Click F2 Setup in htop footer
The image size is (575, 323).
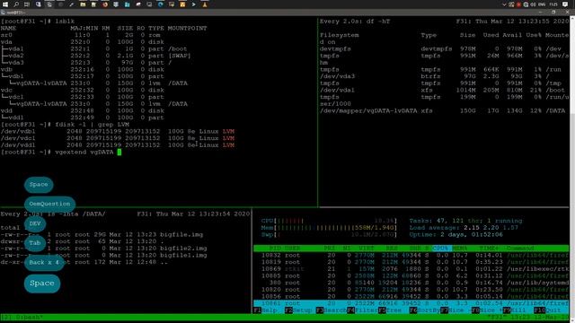pyautogui.click(x=297, y=310)
